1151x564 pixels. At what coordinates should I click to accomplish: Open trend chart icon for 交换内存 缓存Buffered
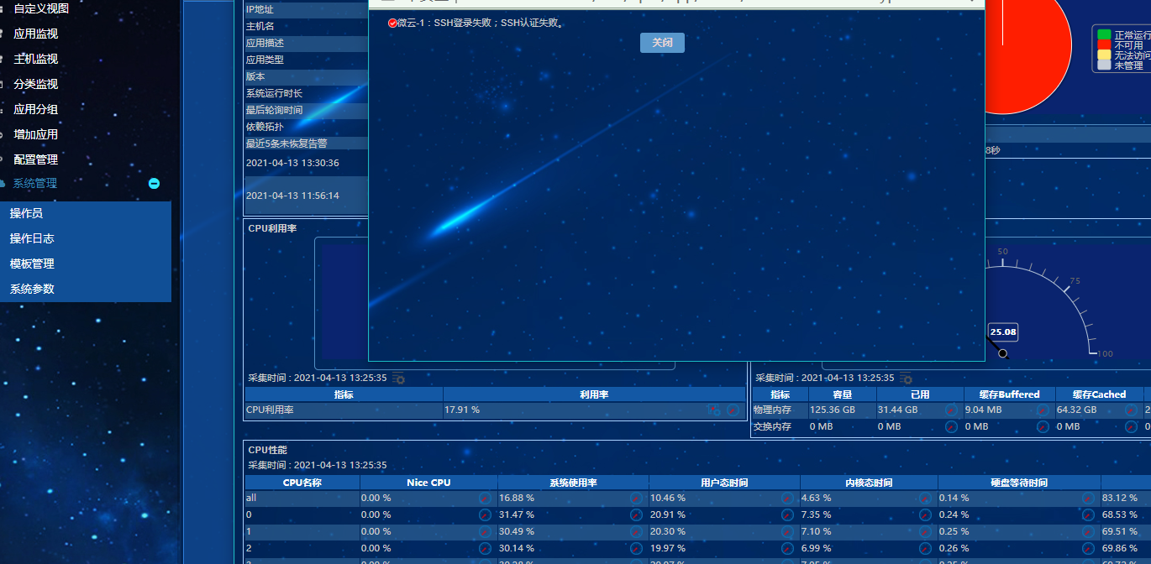[x=1043, y=426]
